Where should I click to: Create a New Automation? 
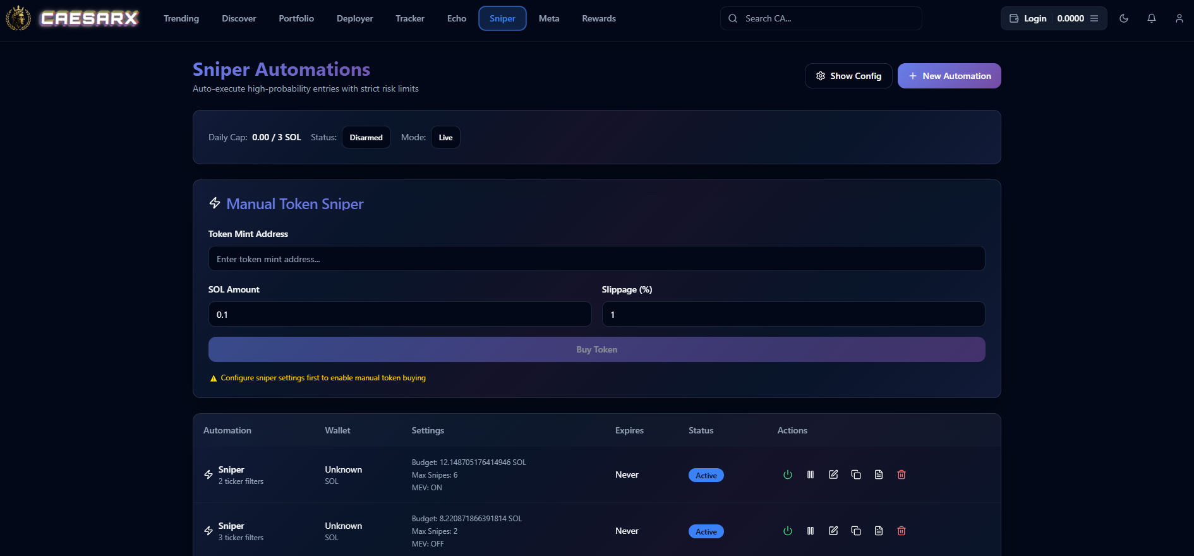[950, 76]
